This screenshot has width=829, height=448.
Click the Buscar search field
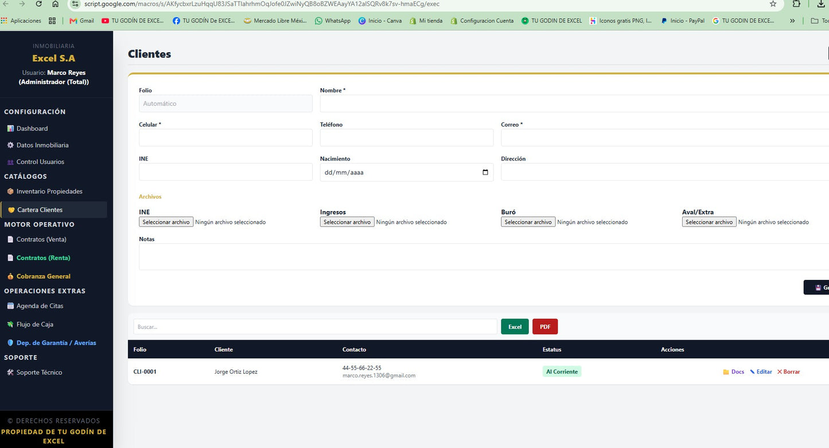[x=316, y=326]
